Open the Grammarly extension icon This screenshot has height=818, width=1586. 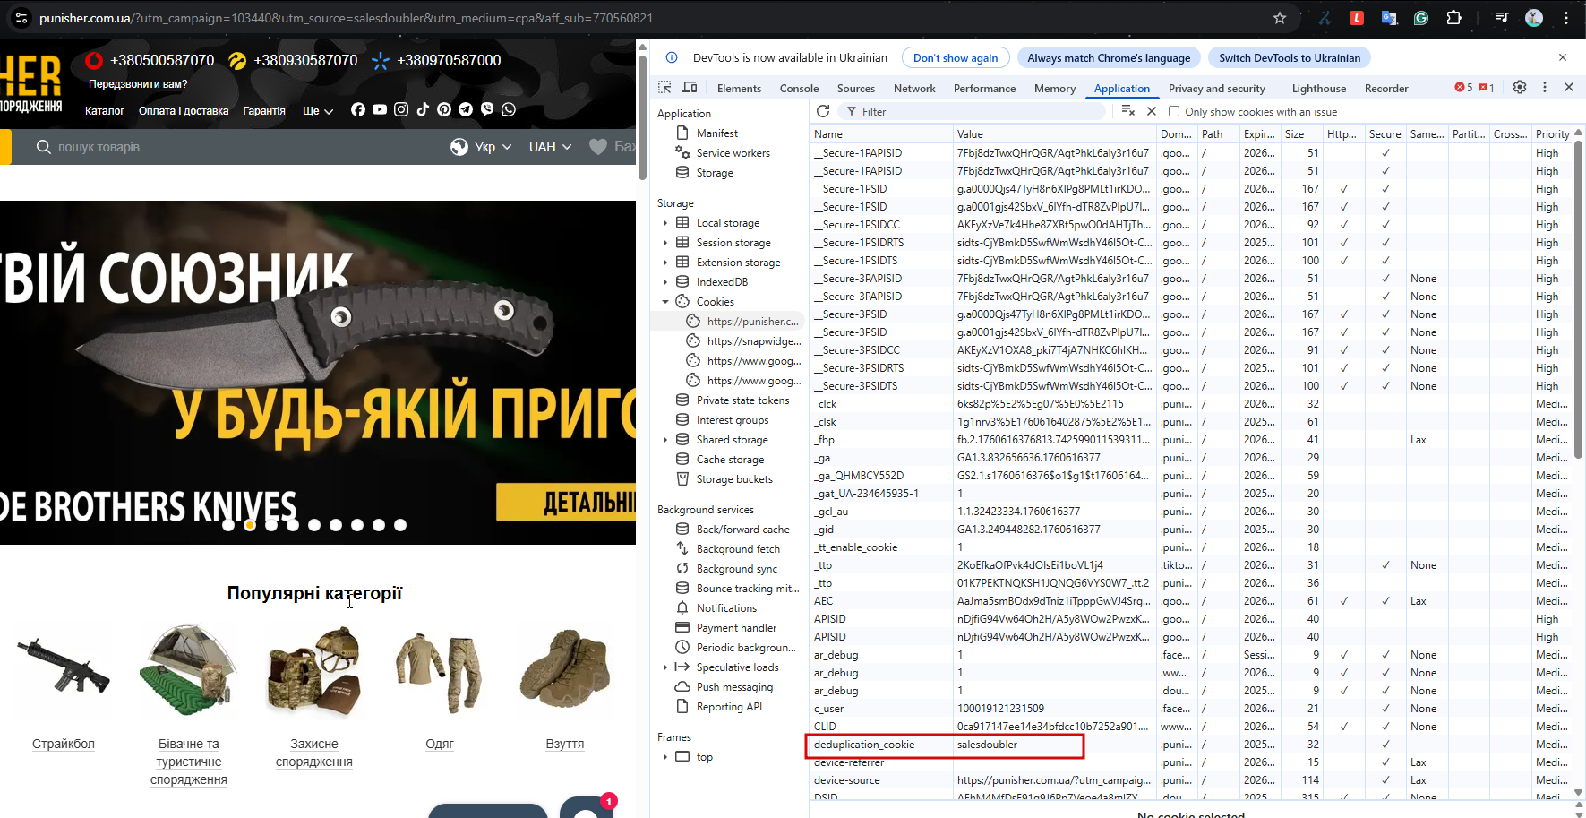(x=1421, y=18)
